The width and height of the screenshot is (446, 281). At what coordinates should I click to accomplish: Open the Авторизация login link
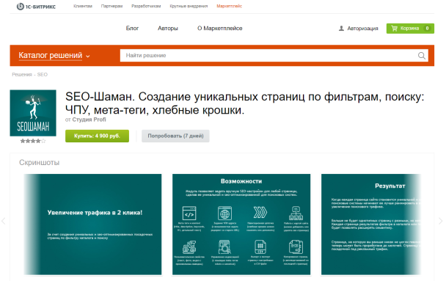362,28
